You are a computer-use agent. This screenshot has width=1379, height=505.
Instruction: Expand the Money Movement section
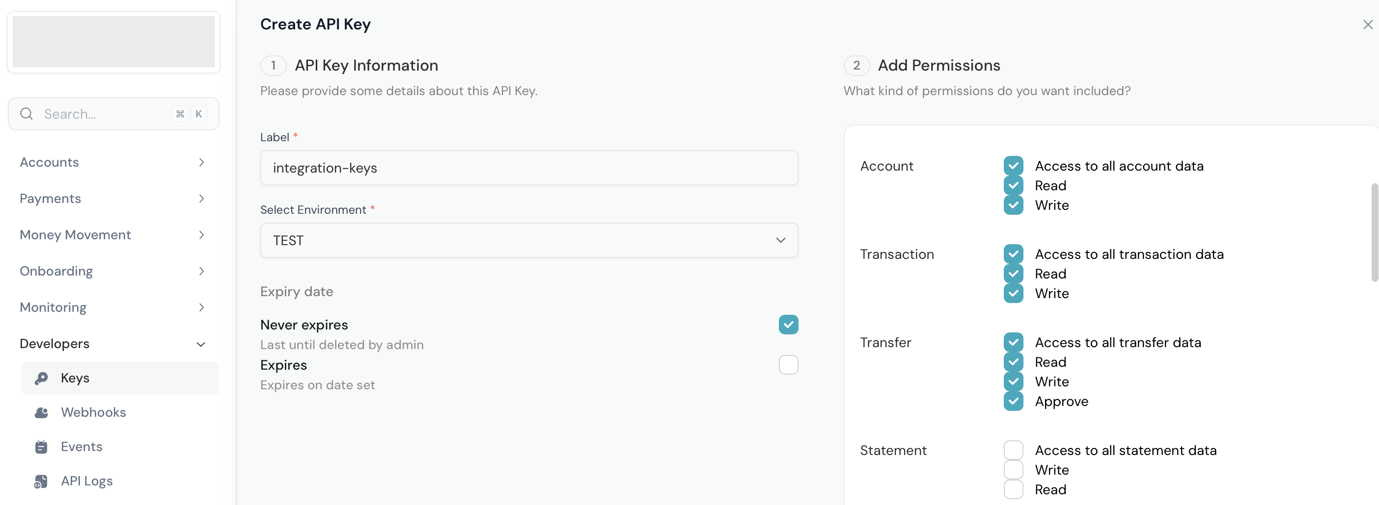pyautogui.click(x=113, y=234)
